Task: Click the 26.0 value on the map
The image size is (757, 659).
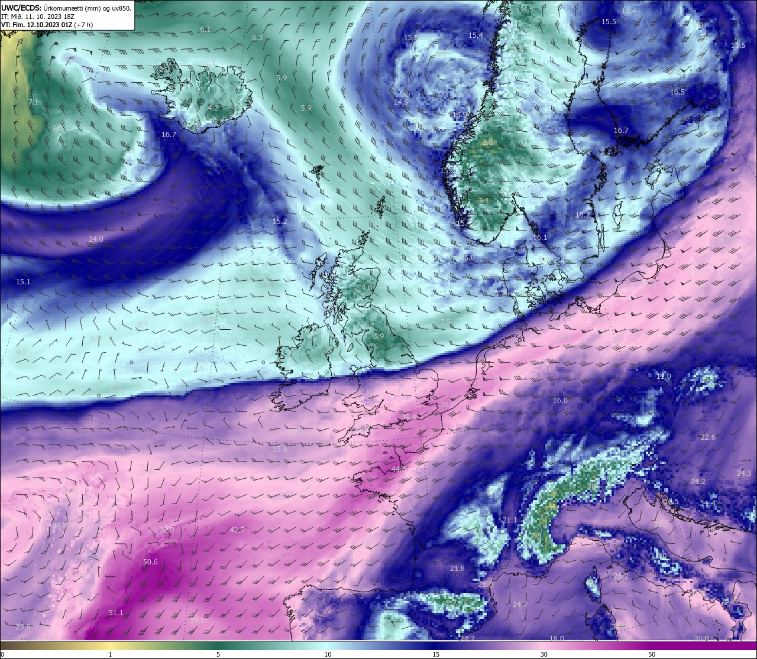Action: 486,585
